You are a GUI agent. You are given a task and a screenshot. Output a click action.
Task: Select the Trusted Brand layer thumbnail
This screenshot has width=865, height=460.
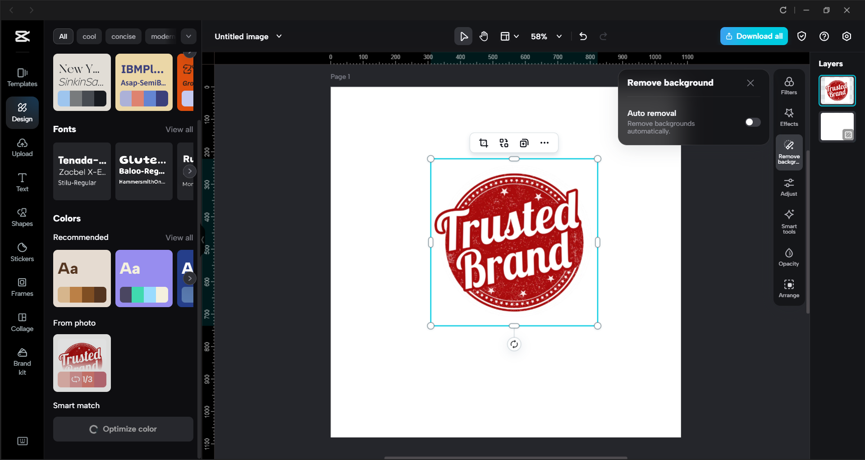837,90
